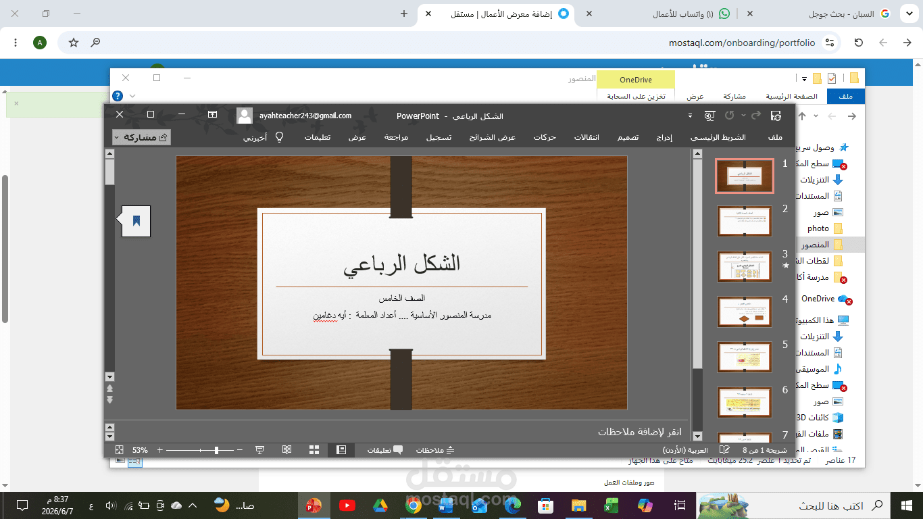This screenshot has width=923, height=519.
Task: Open the Customize Quick Access Toolbar arrow
Action: (x=690, y=116)
